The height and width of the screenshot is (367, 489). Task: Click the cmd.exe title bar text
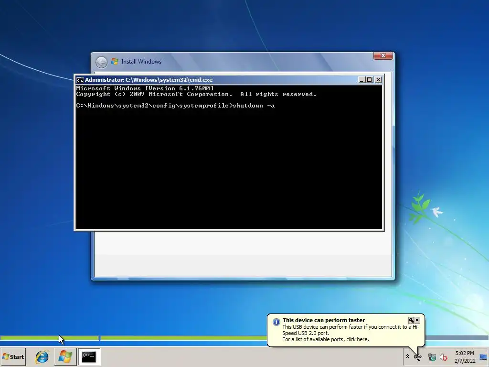[x=149, y=80]
